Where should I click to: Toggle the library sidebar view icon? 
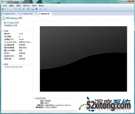tap(29, 9)
